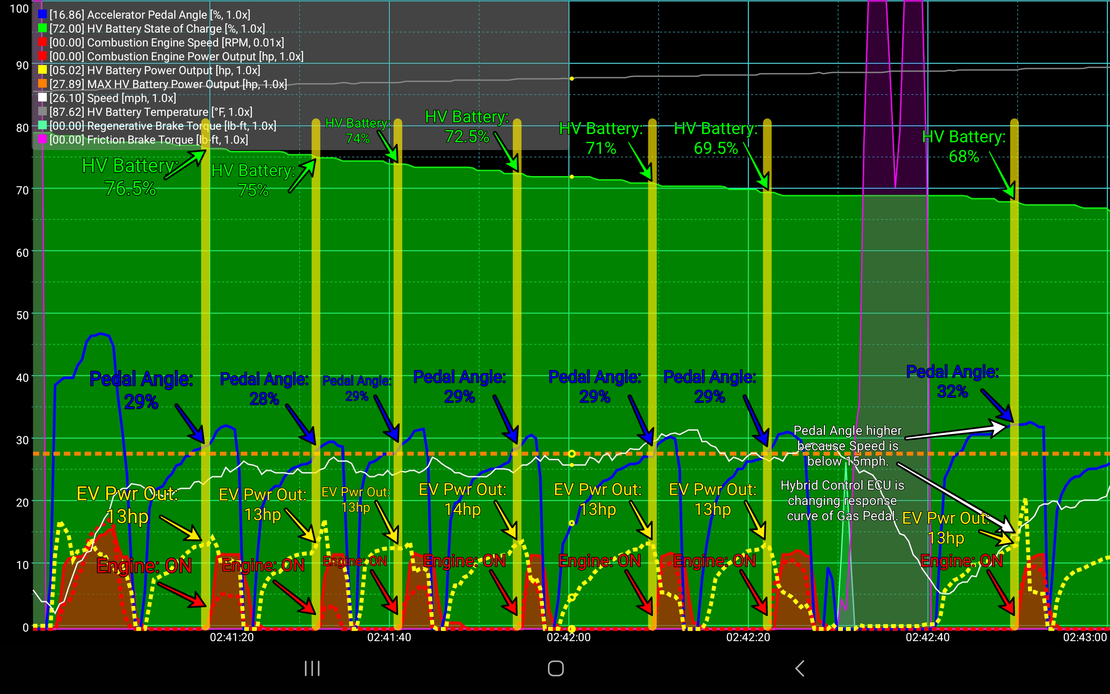
Task: Click the 0 y-axis label
Action: (x=26, y=628)
